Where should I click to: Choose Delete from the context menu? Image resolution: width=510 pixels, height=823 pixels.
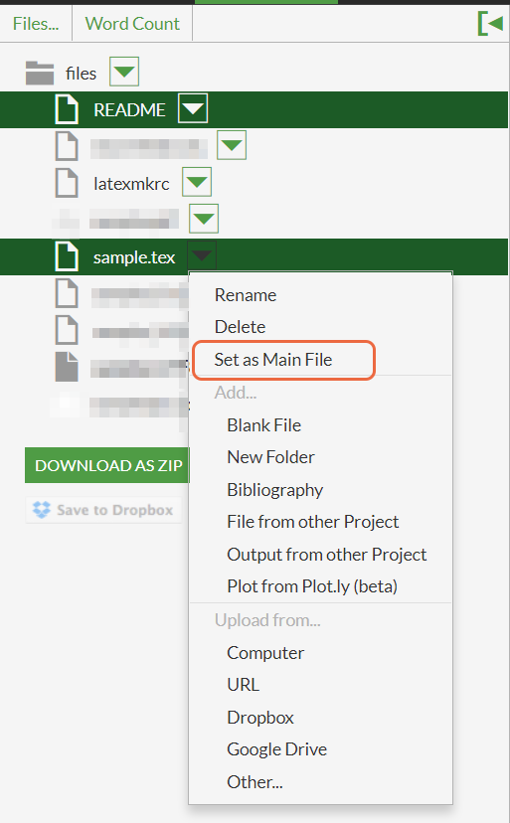pos(240,327)
